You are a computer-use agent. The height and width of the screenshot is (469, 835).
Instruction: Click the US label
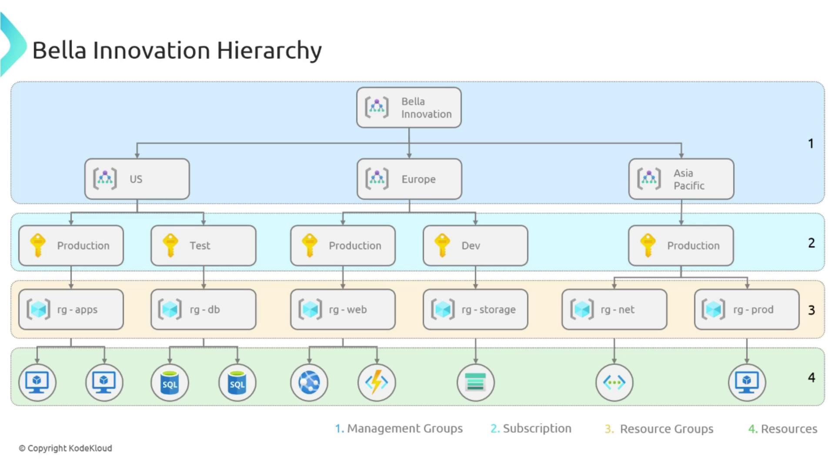point(136,179)
